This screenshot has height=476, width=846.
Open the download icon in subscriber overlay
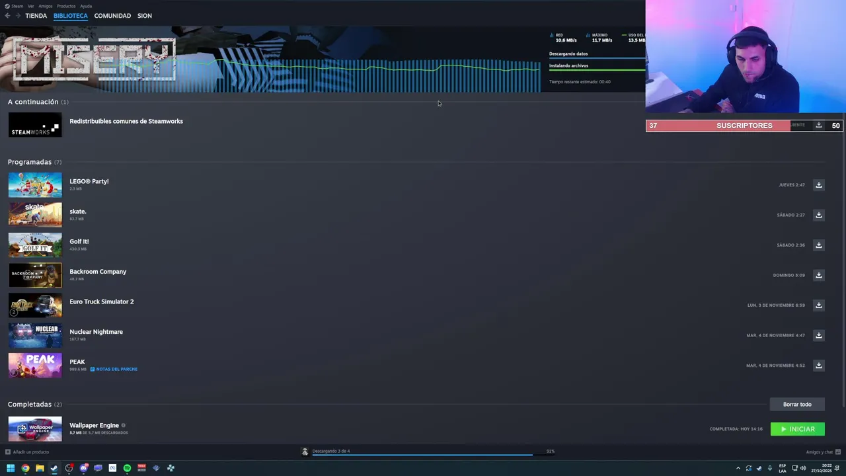pos(818,126)
